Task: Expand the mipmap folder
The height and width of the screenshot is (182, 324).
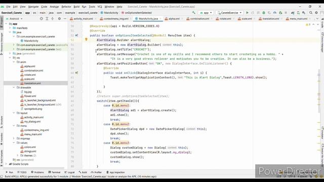Action: click(x=14, y=139)
